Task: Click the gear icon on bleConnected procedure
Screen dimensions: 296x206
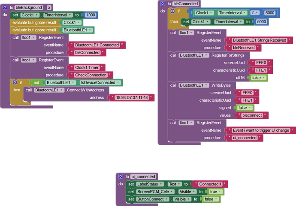Action: (x=163, y=3)
